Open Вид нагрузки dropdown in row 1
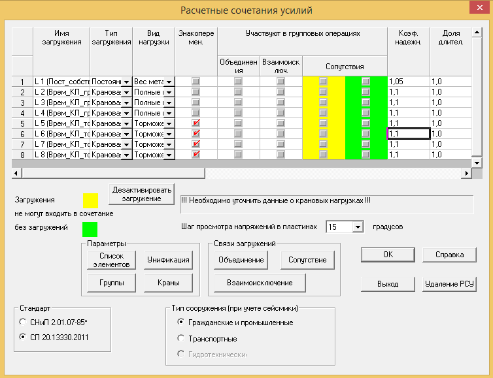493x378 pixels. click(x=169, y=82)
